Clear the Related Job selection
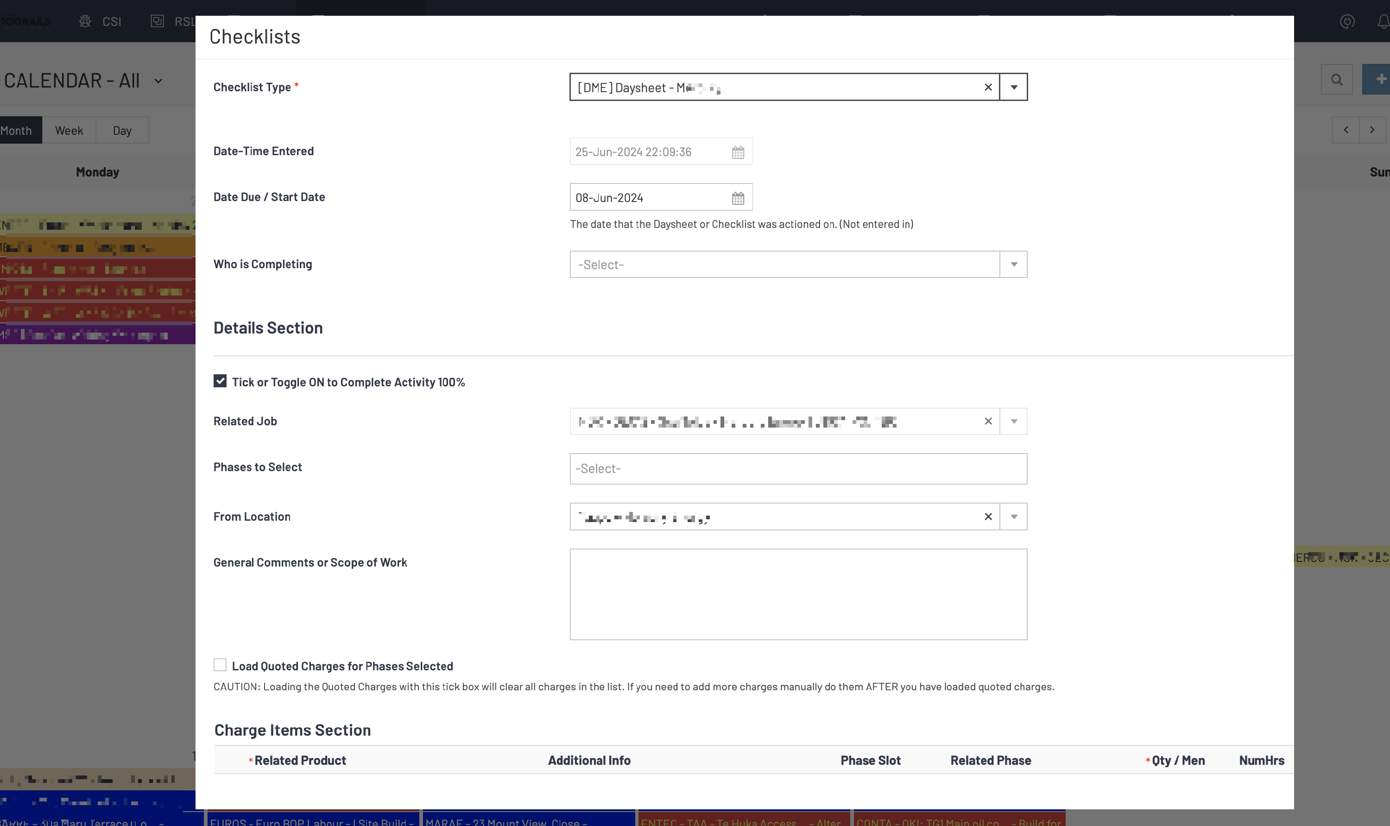This screenshot has width=1390, height=826. pos(988,422)
